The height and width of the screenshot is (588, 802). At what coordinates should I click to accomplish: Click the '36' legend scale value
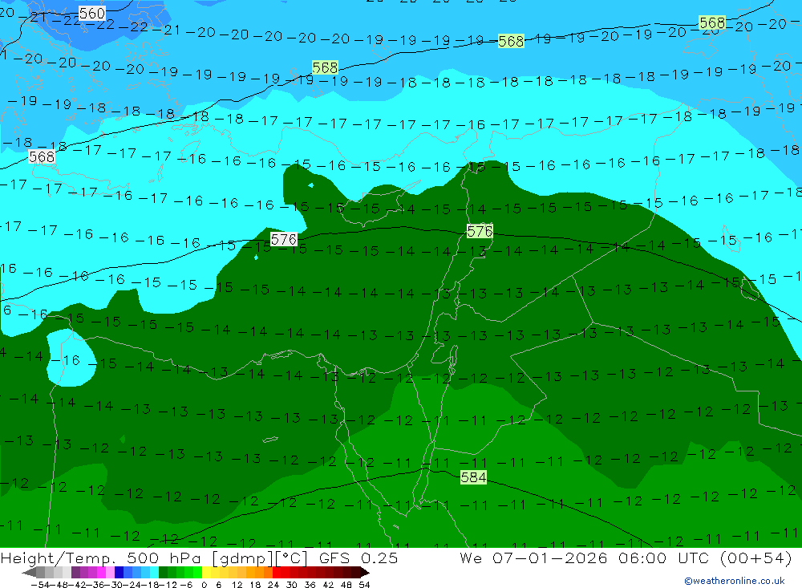point(310,585)
